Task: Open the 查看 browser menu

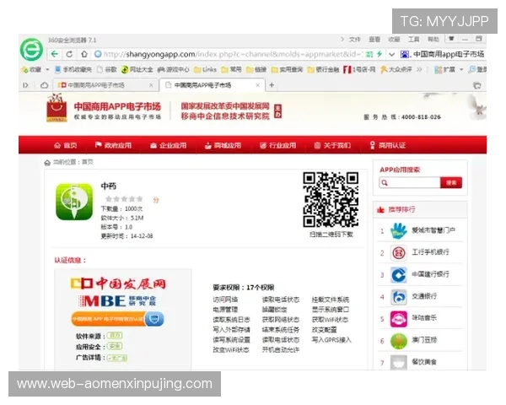Action: coord(374,40)
